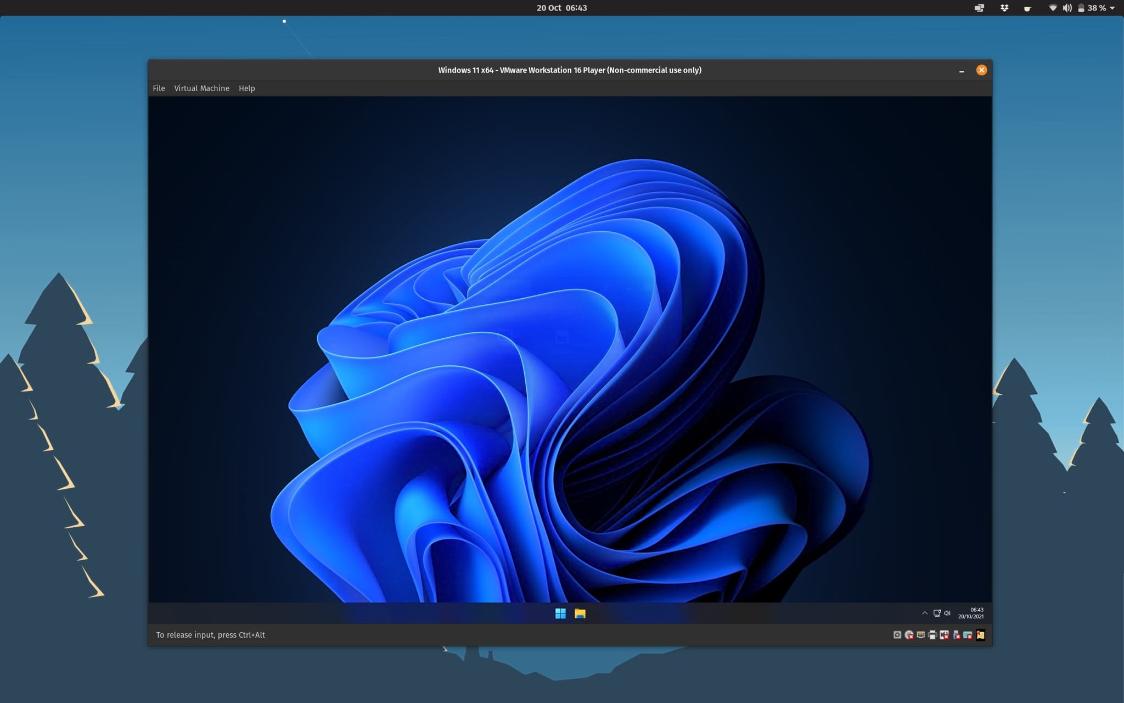
Task: Open the Windows clock showing 06:43 20/10/2021
Action: pyautogui.click(x=971, y=613)
